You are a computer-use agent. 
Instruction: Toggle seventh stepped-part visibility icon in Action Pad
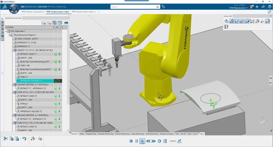pos(257,21)
